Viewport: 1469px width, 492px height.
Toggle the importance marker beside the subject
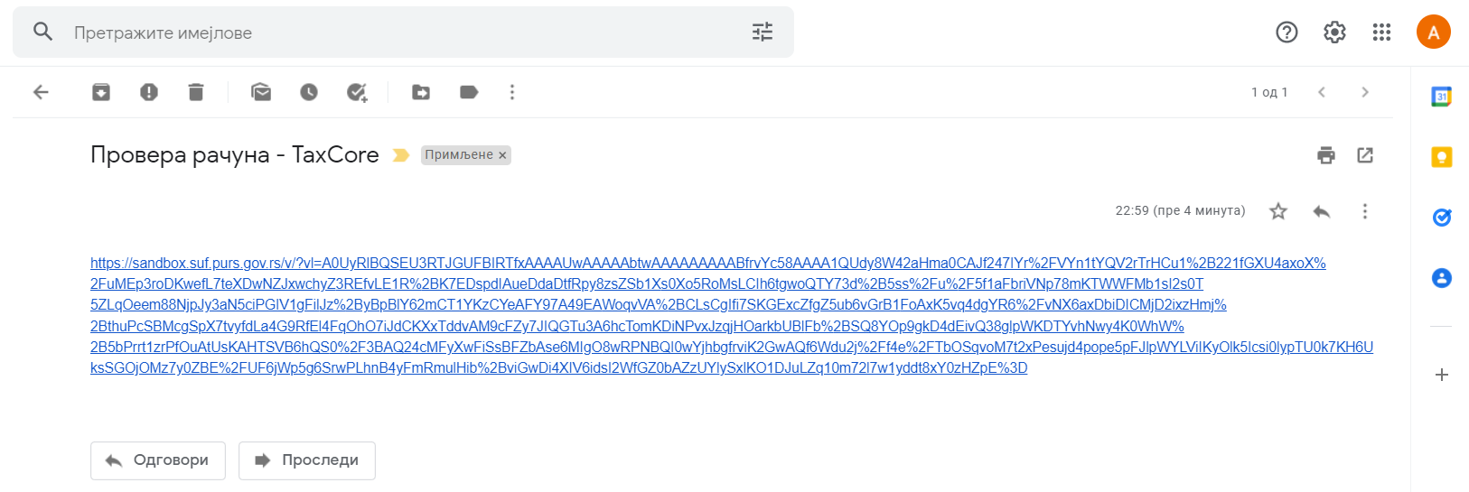click(x=401, y=155)
